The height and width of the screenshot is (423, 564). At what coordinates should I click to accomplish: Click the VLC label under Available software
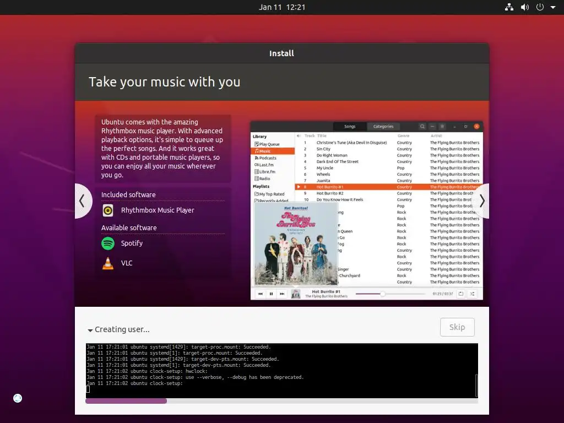127,263
